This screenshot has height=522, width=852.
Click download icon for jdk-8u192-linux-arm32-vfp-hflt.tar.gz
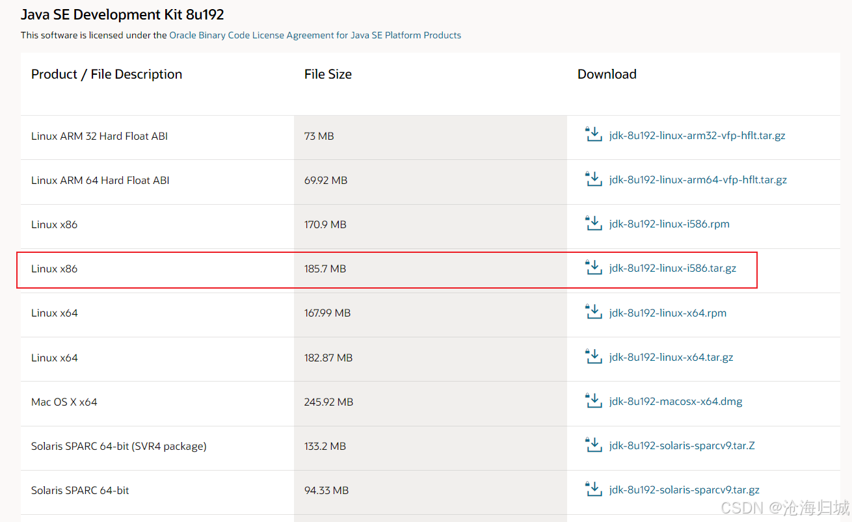(x=594, y=135)
